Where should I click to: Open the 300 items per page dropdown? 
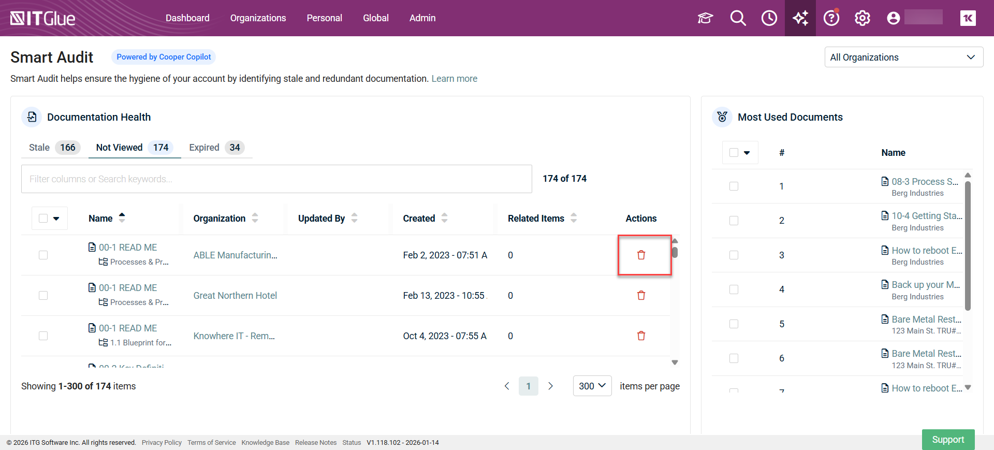592,386
